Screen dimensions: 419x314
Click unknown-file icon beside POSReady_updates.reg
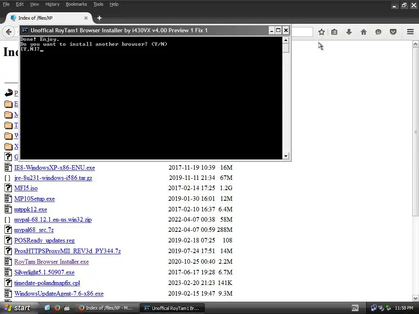coord(8,240)
